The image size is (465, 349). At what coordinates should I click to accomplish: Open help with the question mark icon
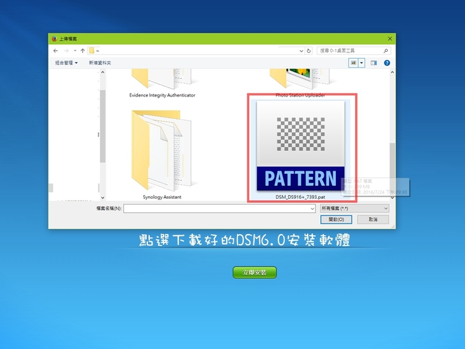387,63
